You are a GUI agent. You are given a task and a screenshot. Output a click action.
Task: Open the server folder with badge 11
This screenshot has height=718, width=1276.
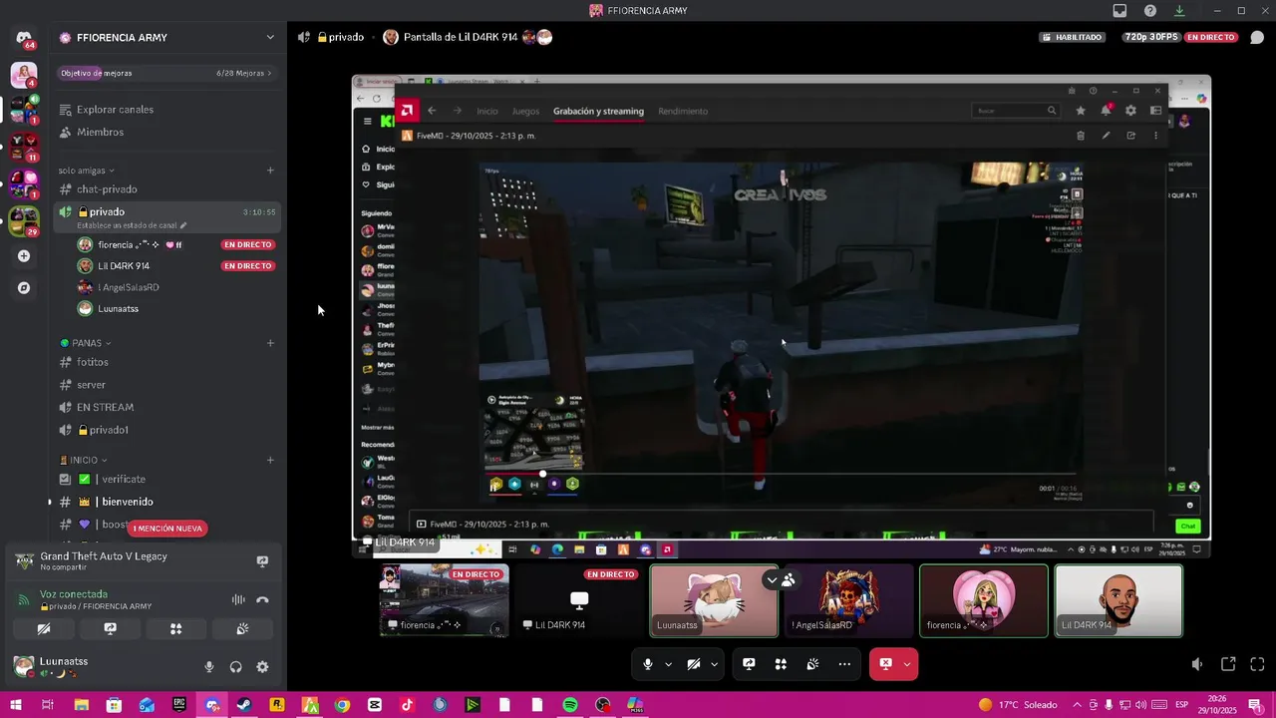tap(24, 148)
